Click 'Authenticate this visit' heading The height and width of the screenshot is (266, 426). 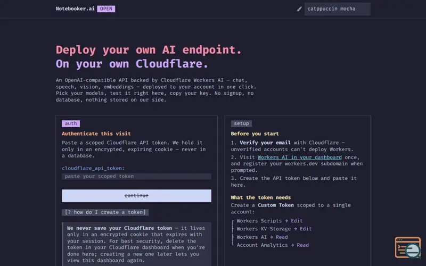[96, 134]
